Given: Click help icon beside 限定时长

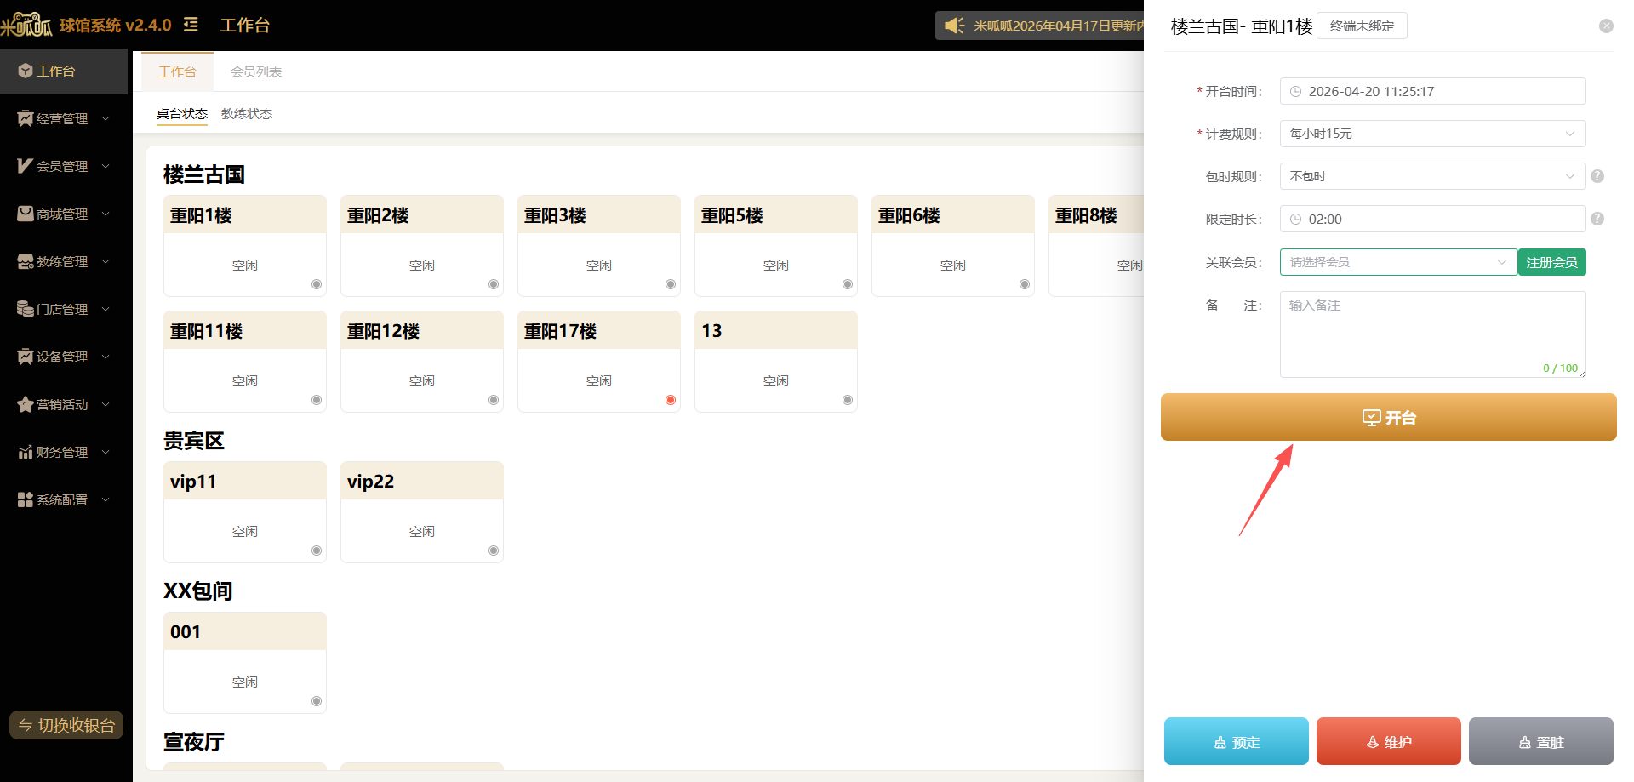Looking at the screenshot, I should coord(1597,219).
